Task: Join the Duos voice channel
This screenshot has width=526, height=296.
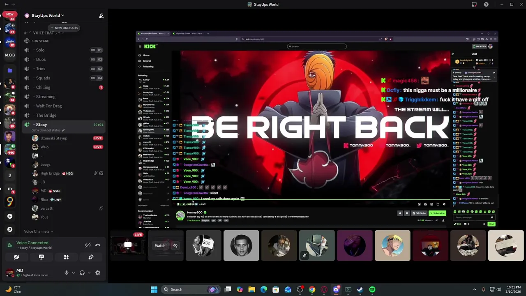Action: pos(63,60)
